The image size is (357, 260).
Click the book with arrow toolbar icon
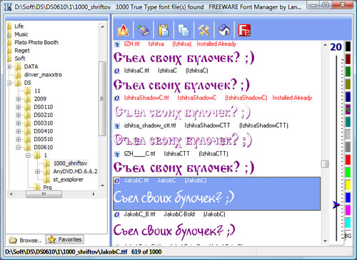coord(144,31)
